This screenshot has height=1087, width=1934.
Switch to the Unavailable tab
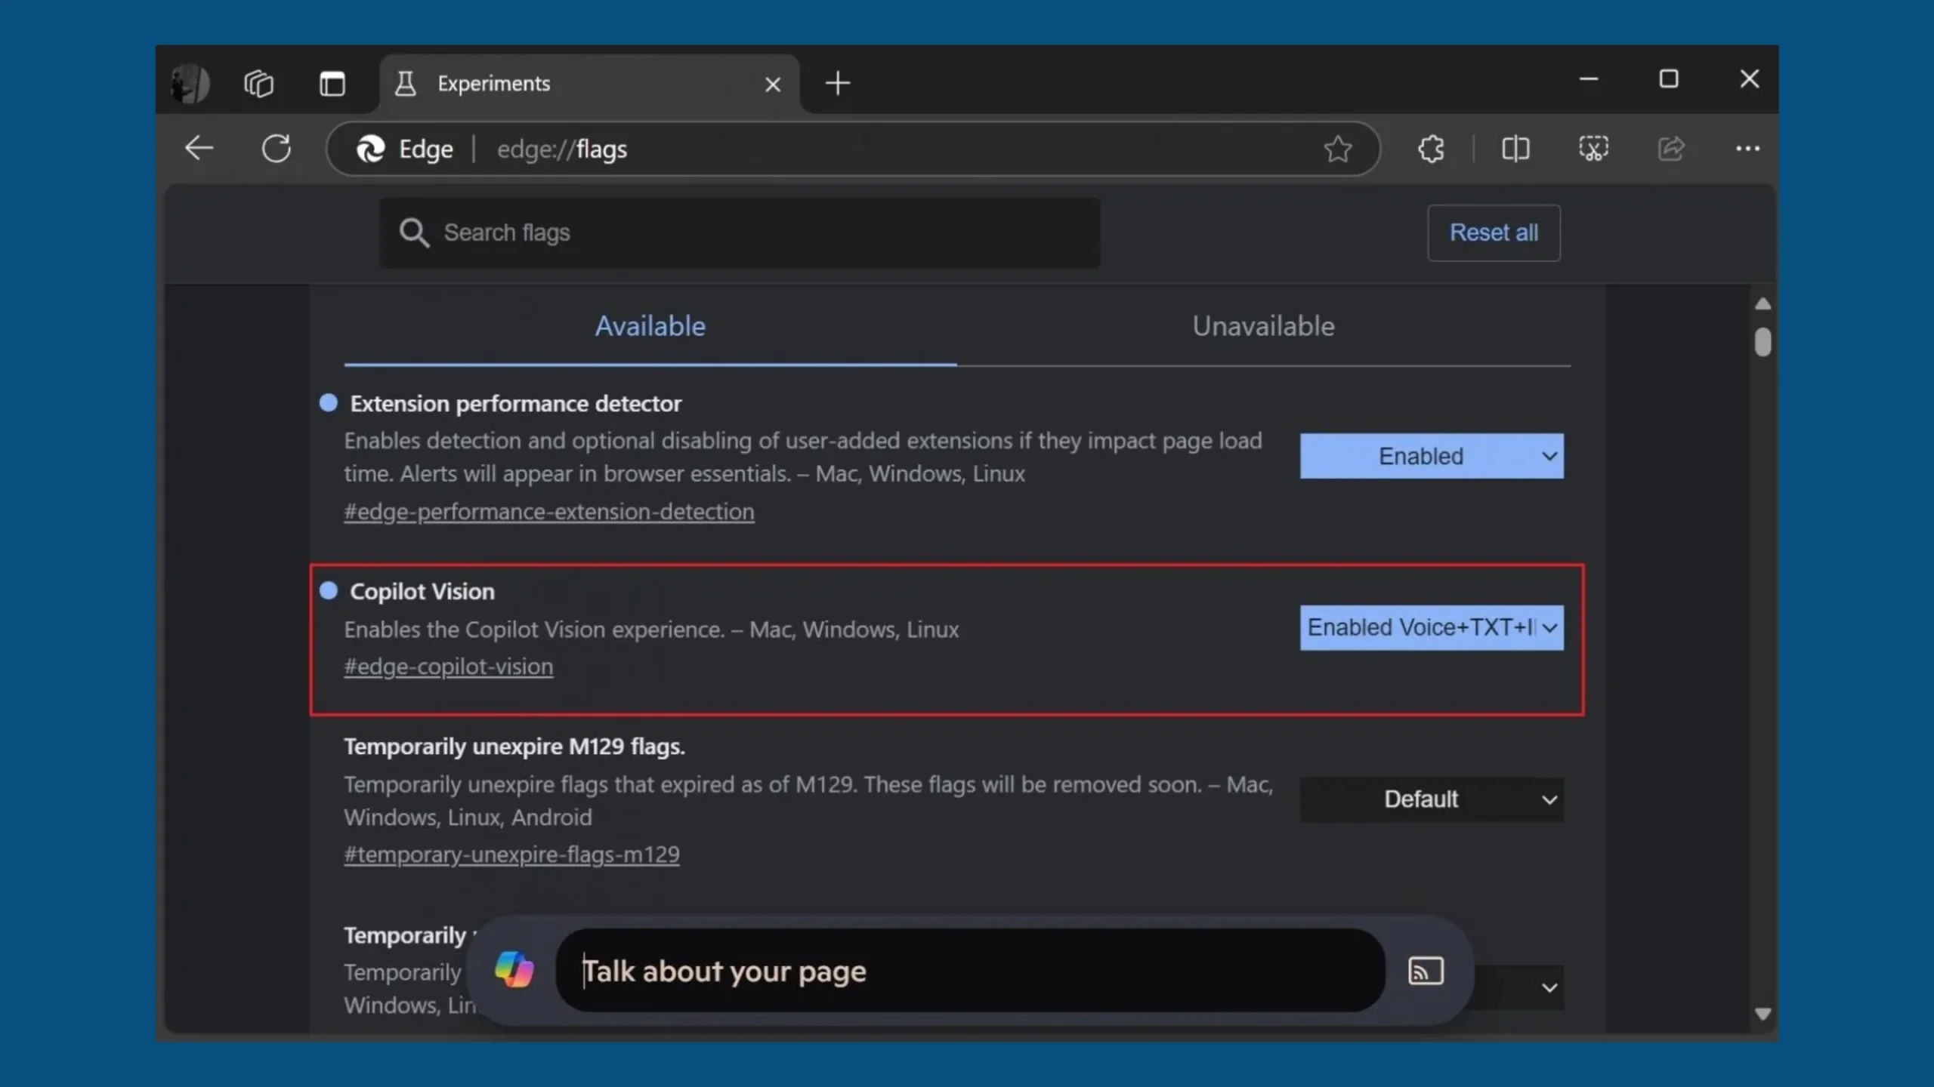pyautogui.click(x=1263, y=326)
